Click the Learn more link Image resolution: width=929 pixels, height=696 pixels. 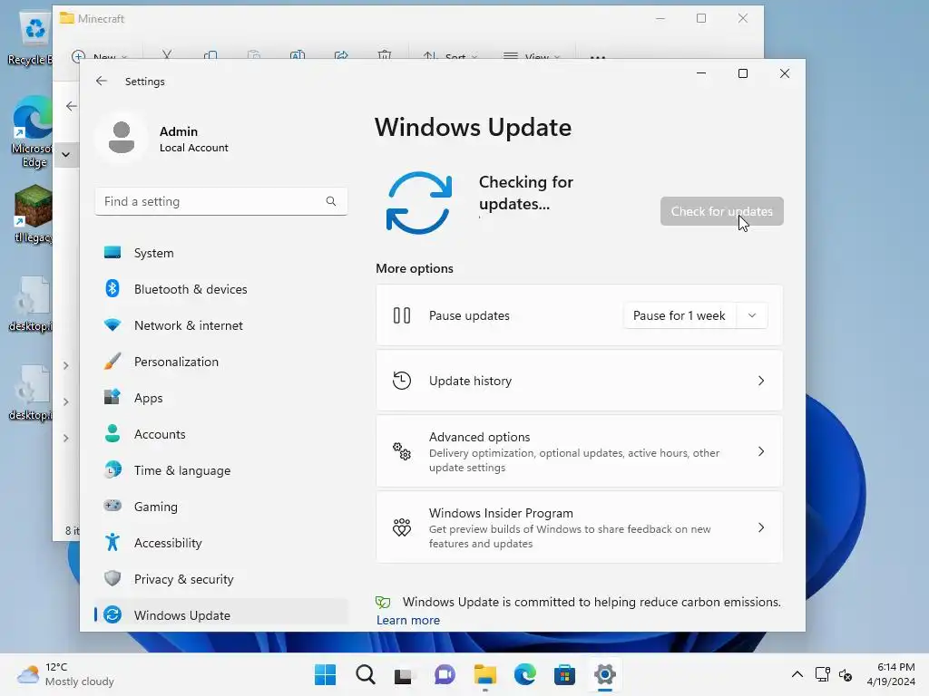tap(408, 620)
